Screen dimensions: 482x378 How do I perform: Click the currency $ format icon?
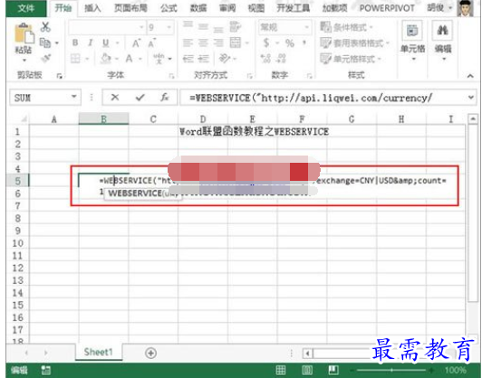pos(266,43)
